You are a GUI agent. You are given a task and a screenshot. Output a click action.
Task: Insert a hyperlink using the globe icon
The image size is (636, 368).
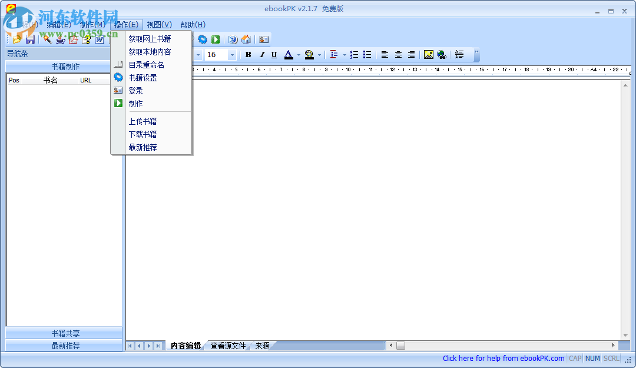pyautogui.click(x=442, y=54)
